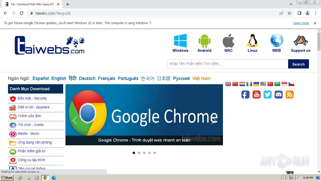Screen dimensions: 321x181
Task: Open the MAC apple logo category
Action: coord(228,41)
